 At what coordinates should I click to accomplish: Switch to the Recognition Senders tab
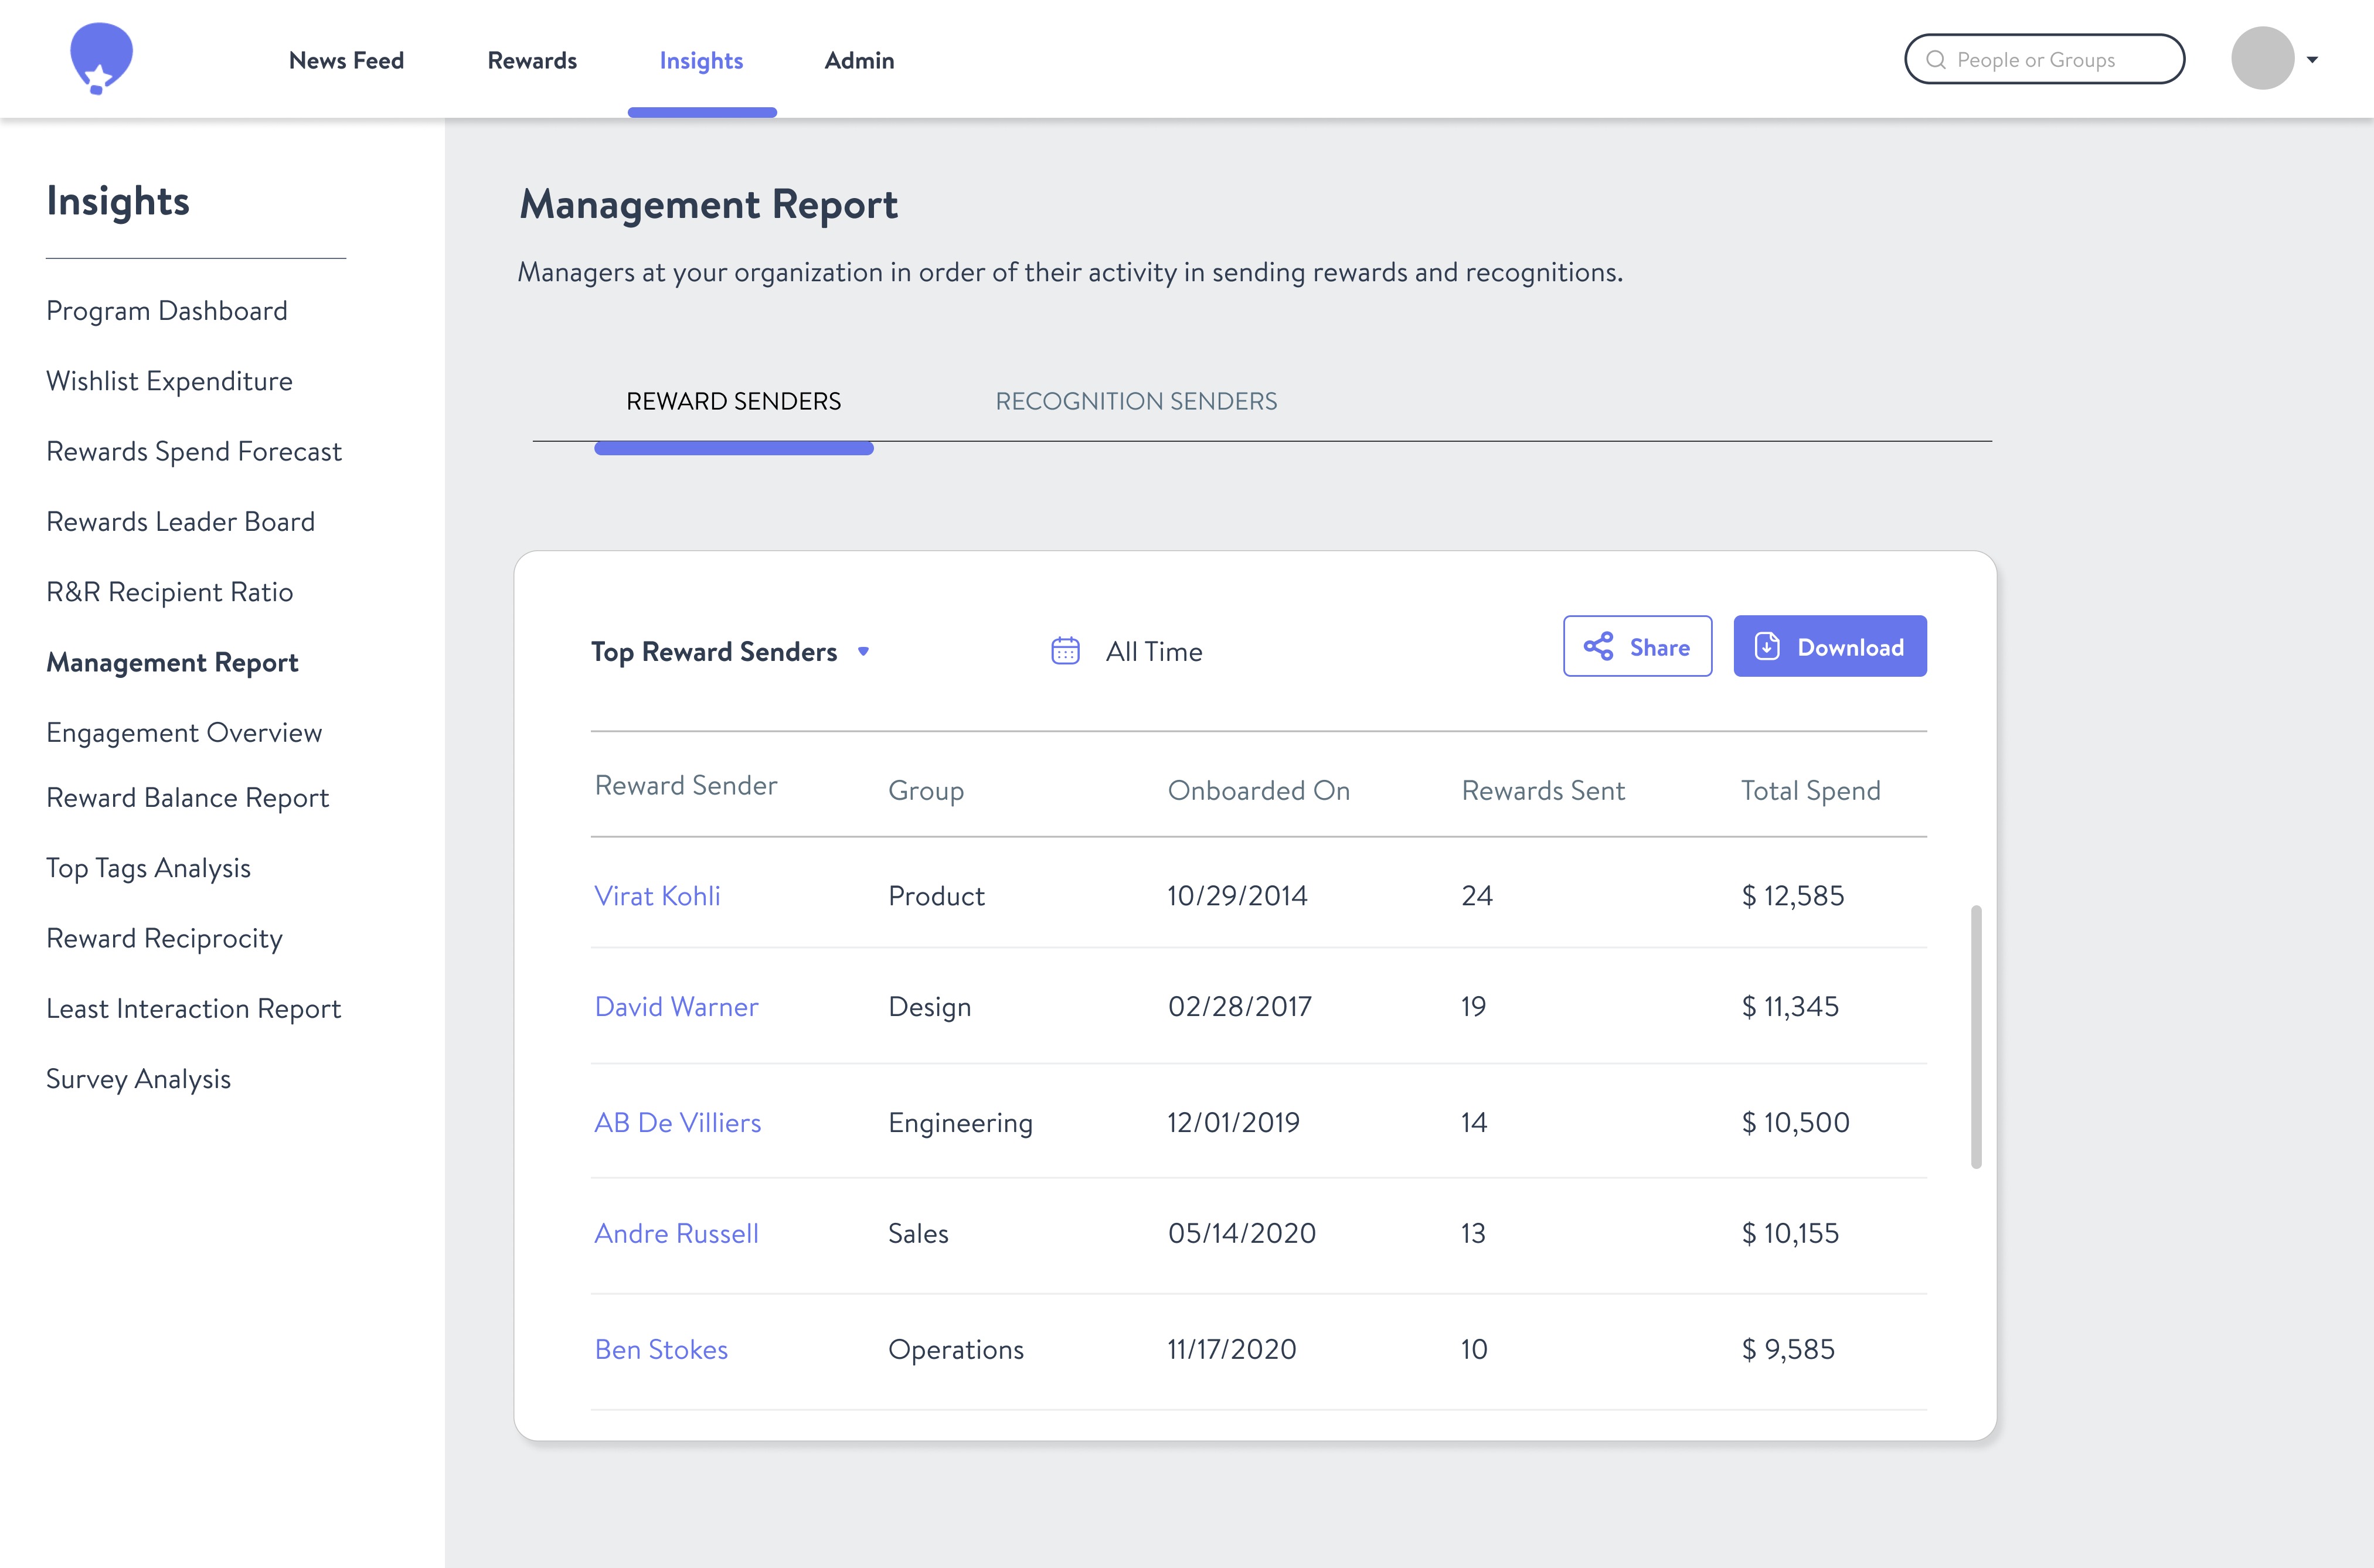point(1135,401)
